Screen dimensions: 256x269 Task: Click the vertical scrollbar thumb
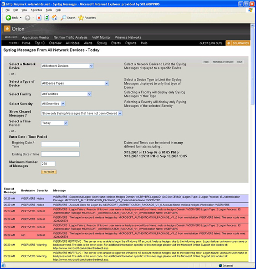coord(252,67)
